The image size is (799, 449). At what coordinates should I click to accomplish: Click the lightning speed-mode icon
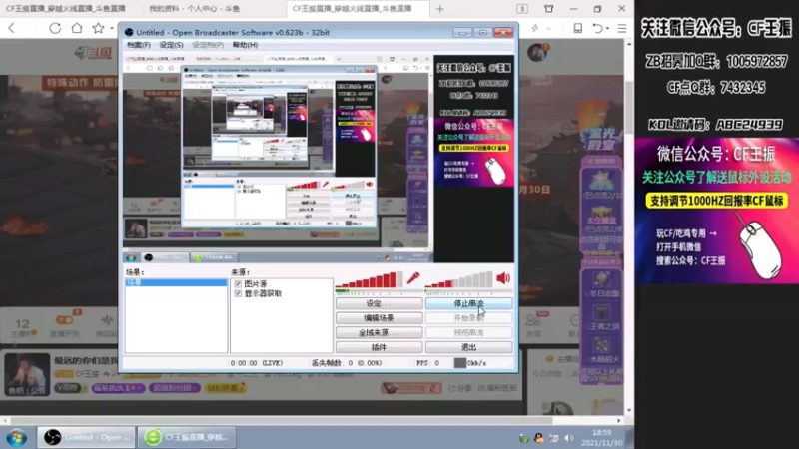(x=535, y=28)
